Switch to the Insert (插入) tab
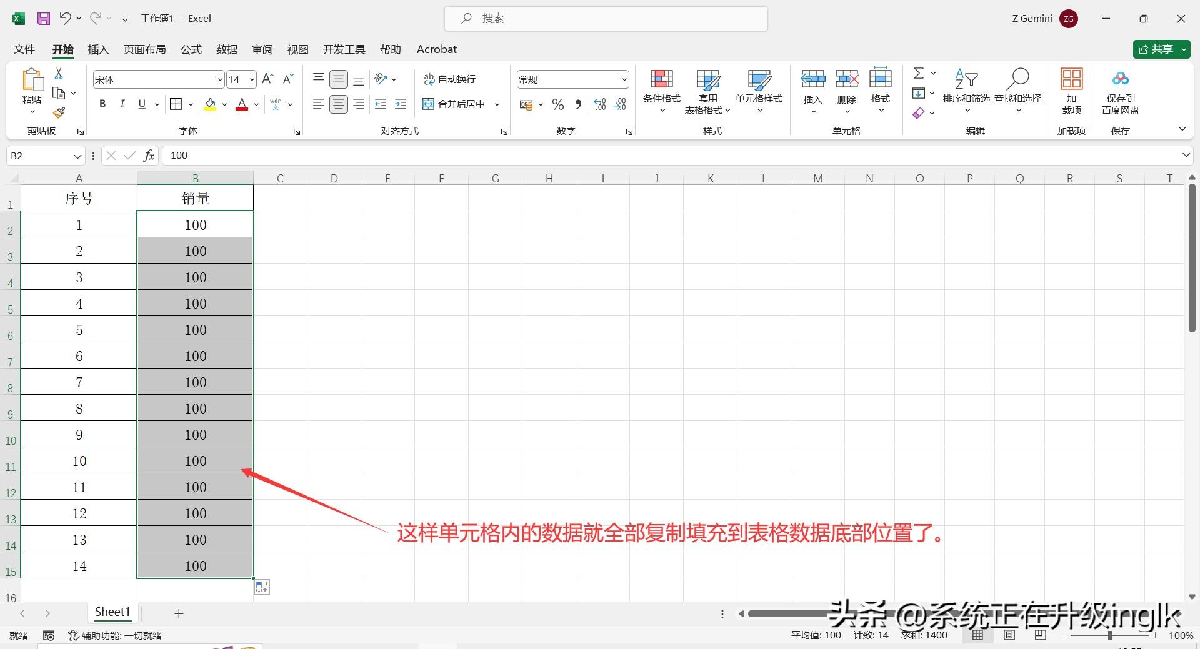This screenshot has width=1200, height=649. tap(98, 49)
